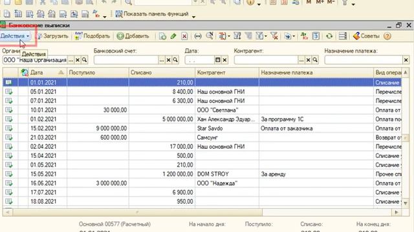Click the Дт/Кт icon in the main toolbar
414x232 pixels.
coord(96,14)
